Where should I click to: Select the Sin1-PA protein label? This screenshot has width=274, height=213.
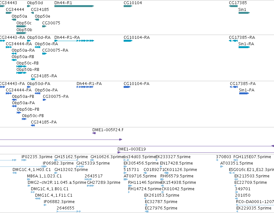click(x=247, y=90)
